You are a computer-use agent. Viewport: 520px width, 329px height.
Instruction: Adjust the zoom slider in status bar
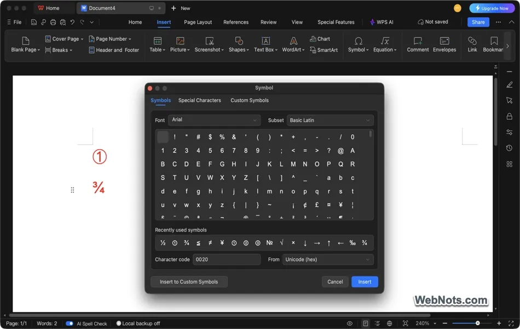477,324
